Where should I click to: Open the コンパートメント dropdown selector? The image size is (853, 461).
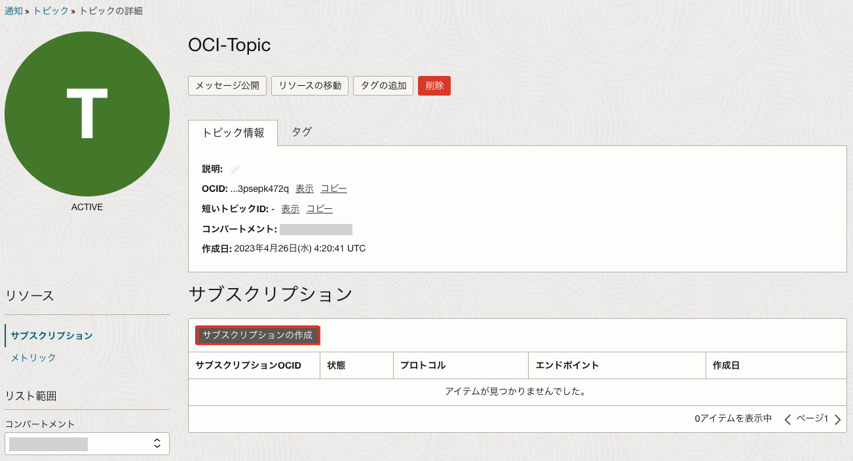87,443
